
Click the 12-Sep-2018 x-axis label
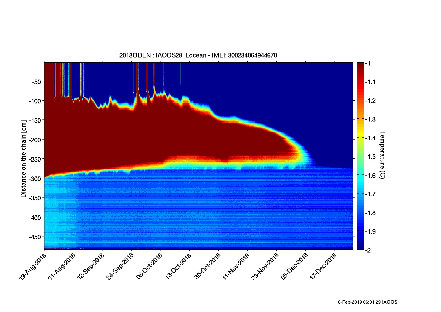click(91, 267)
